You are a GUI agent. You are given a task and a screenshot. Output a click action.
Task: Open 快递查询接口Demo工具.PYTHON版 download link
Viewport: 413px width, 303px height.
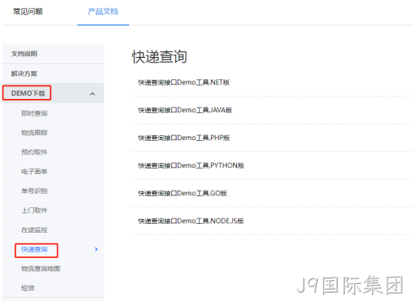pos(191,165)
